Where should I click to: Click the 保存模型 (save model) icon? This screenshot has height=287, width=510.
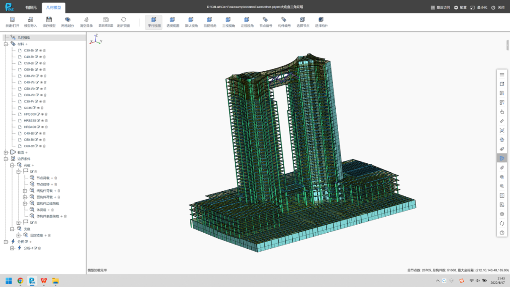click(x=49, y=20)
